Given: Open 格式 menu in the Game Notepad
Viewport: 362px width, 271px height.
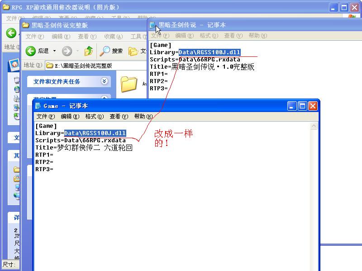Looking at the screenshot, I should click(x=94, y=117).
